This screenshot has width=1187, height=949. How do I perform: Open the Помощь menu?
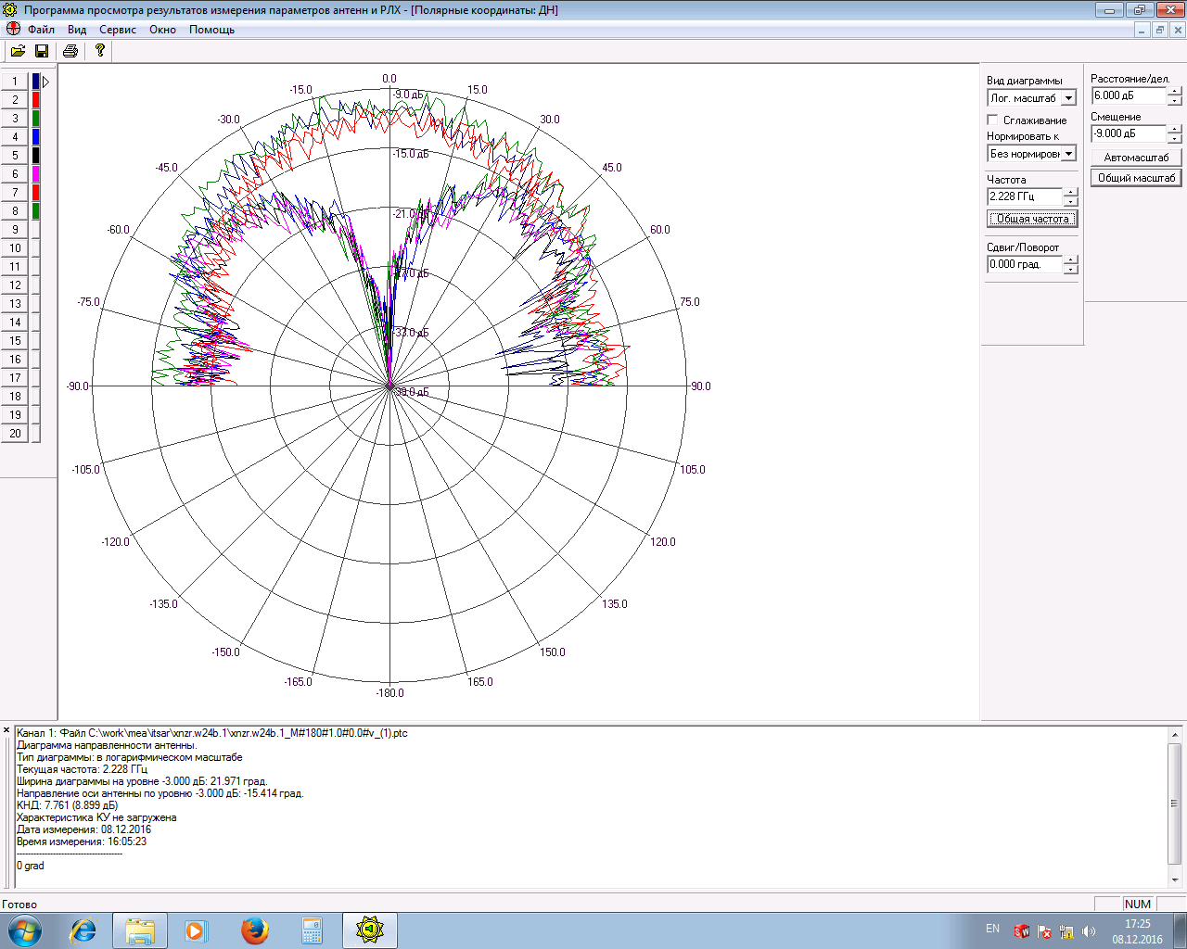[x=211, y=30]
